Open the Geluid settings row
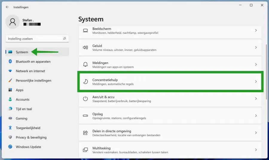Screen dimensions: 269x160 [x=170, y=47]
